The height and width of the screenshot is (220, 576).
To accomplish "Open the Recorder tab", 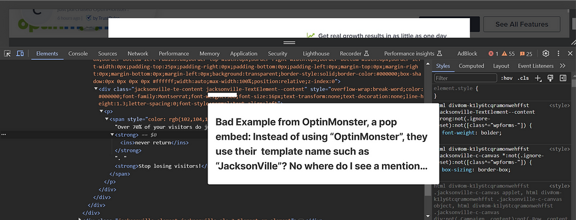I will click(x=354, y=53).
